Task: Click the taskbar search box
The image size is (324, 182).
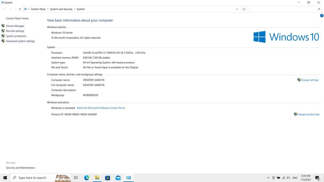Action: pyautogui.click(x=40, y=178)
